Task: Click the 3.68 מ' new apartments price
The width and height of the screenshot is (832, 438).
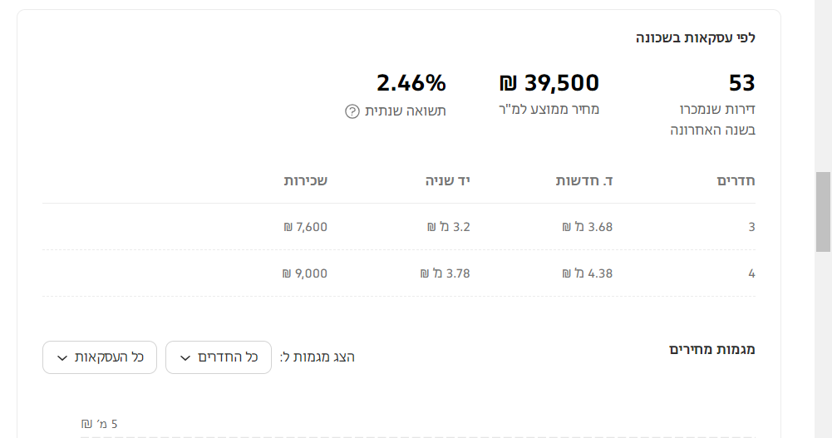Action: [588, 227]
